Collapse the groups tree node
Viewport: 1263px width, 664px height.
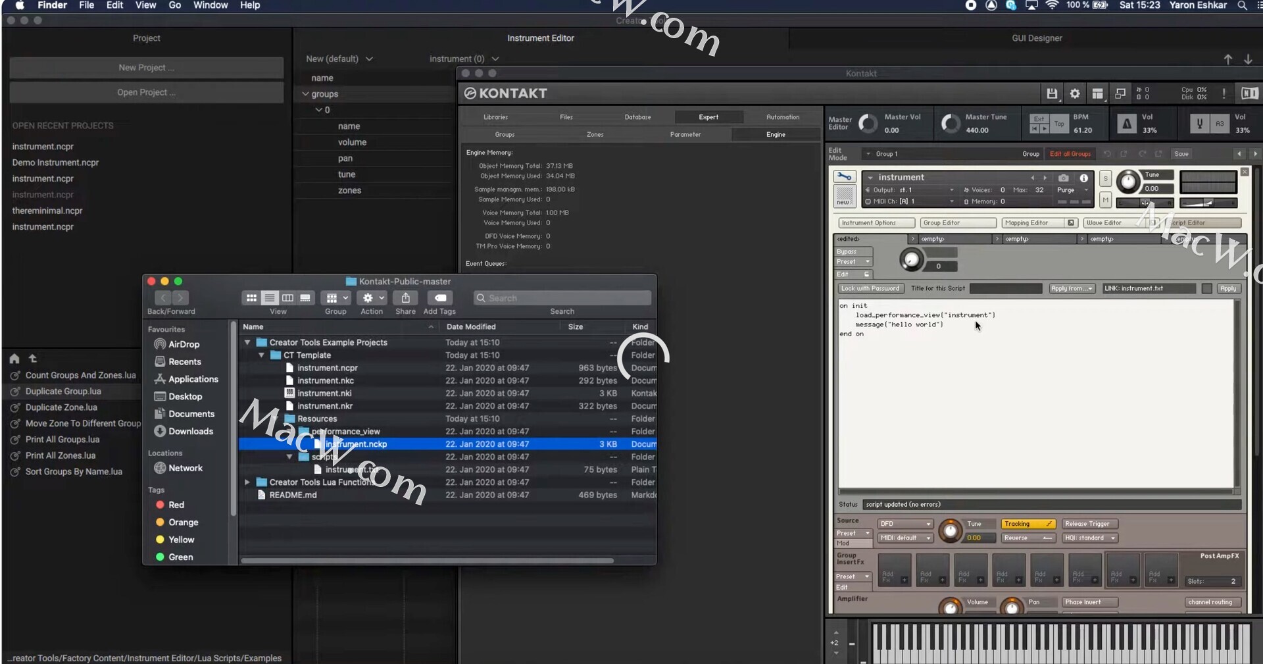(x=305, y=94)
